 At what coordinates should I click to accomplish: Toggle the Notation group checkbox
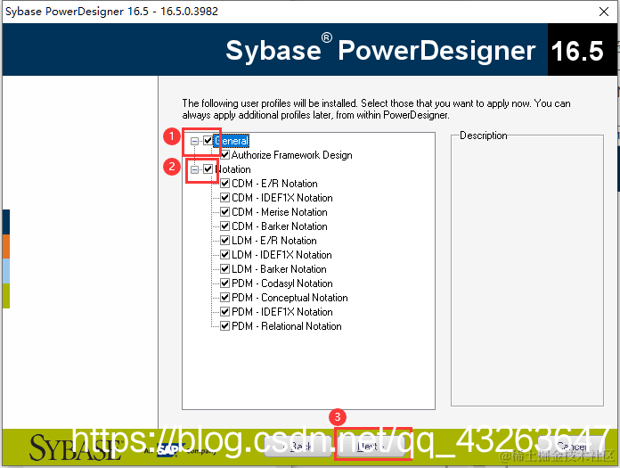[208, 169]
